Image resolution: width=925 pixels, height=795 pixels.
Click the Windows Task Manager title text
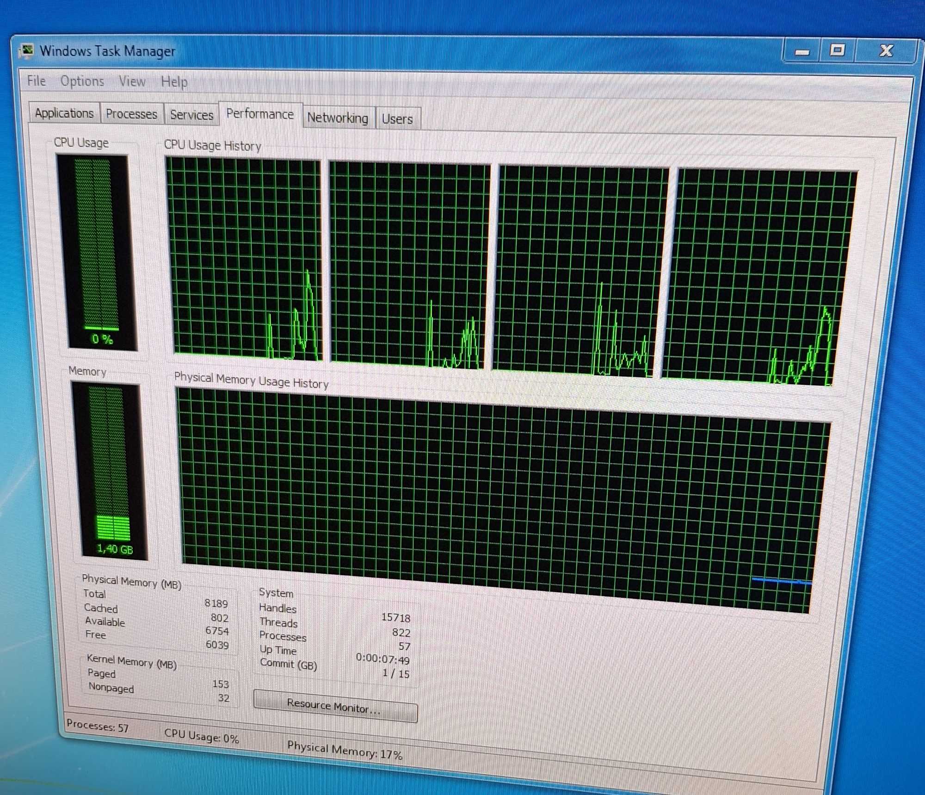click(108, 50)
